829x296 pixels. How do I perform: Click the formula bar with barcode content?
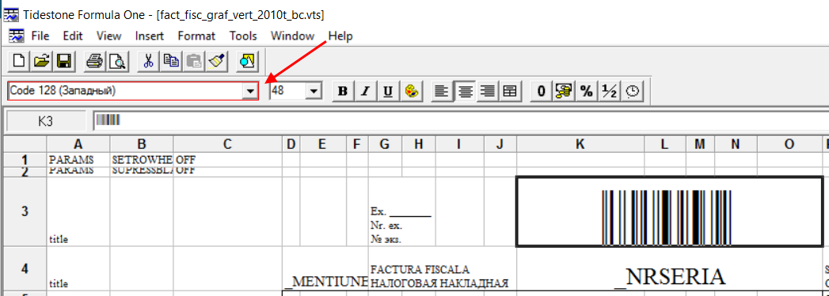tap(461, 121)
